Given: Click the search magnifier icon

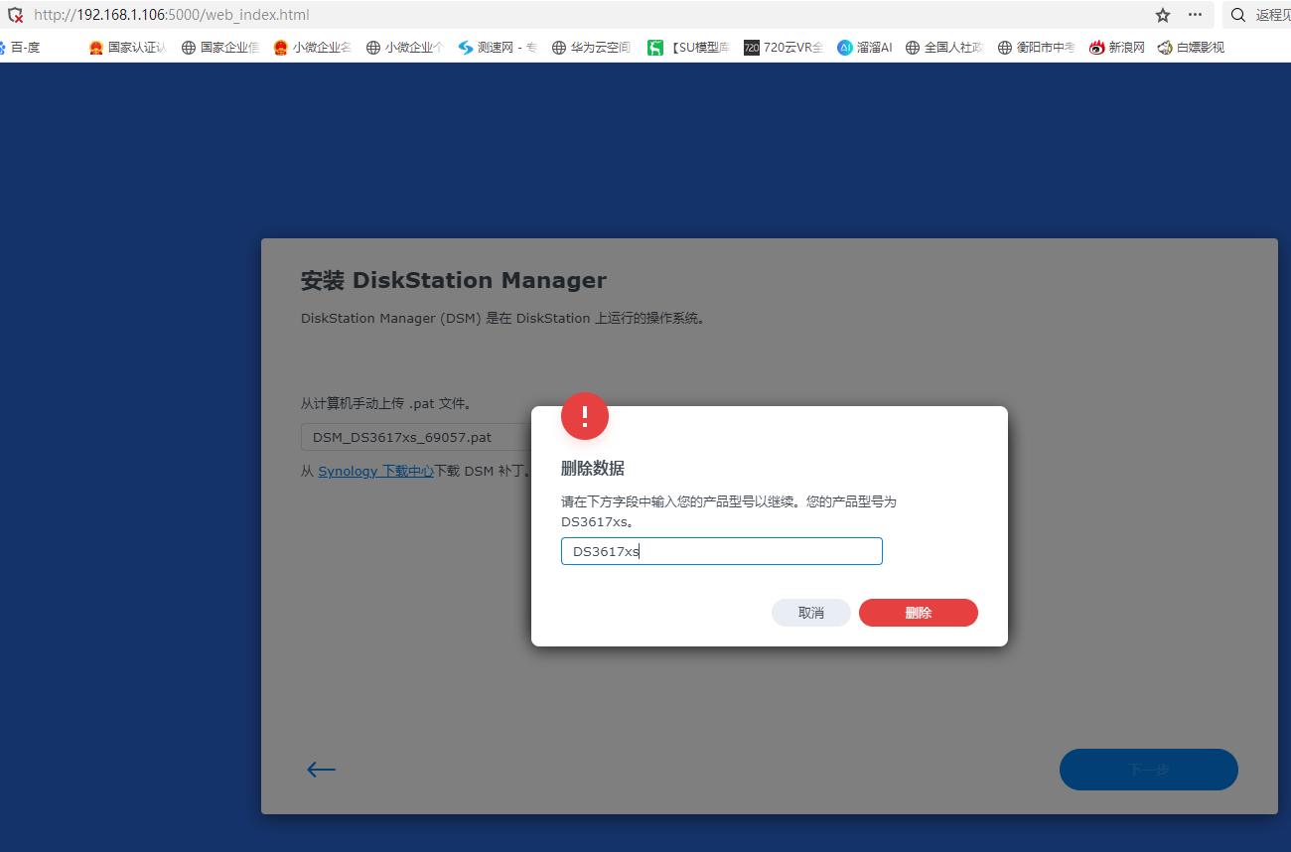Looking at the screenshot, I should coord(1238,15).
